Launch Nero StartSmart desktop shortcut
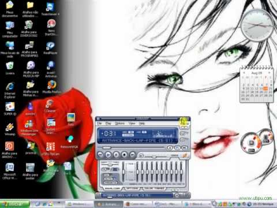This screenshot has width=277, height=208. 51,27
